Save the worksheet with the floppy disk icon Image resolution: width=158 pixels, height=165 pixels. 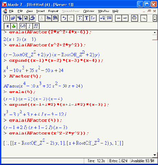coord(26,18)
